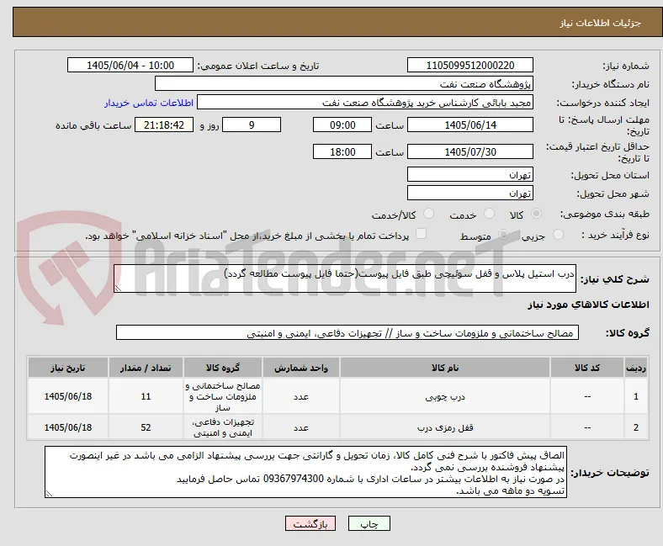
Task: Click quantity 11 in row 1
Action: 146,396
